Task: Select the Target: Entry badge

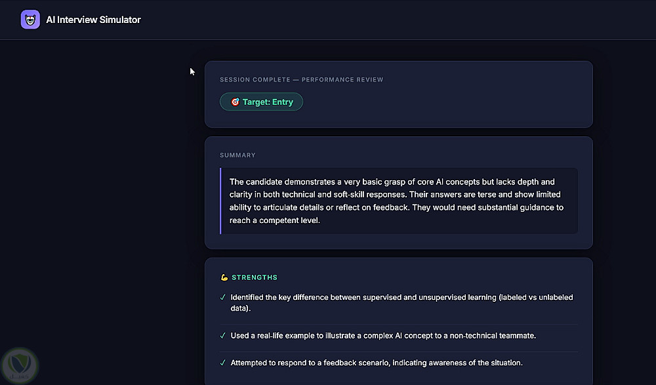Action: (x=261, y=102)
